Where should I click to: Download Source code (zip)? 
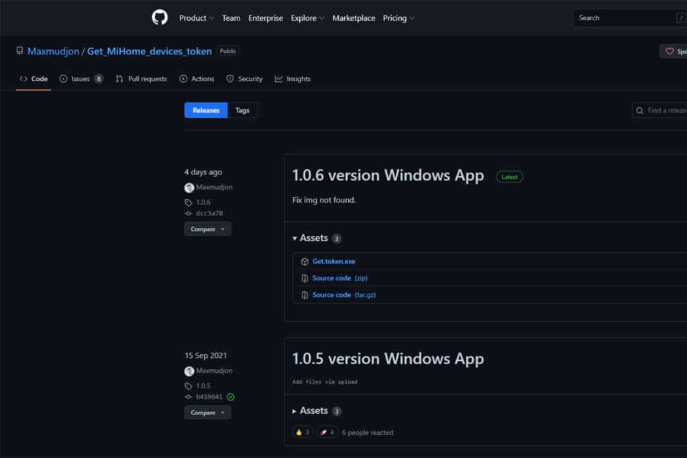(x=340, y=278)
